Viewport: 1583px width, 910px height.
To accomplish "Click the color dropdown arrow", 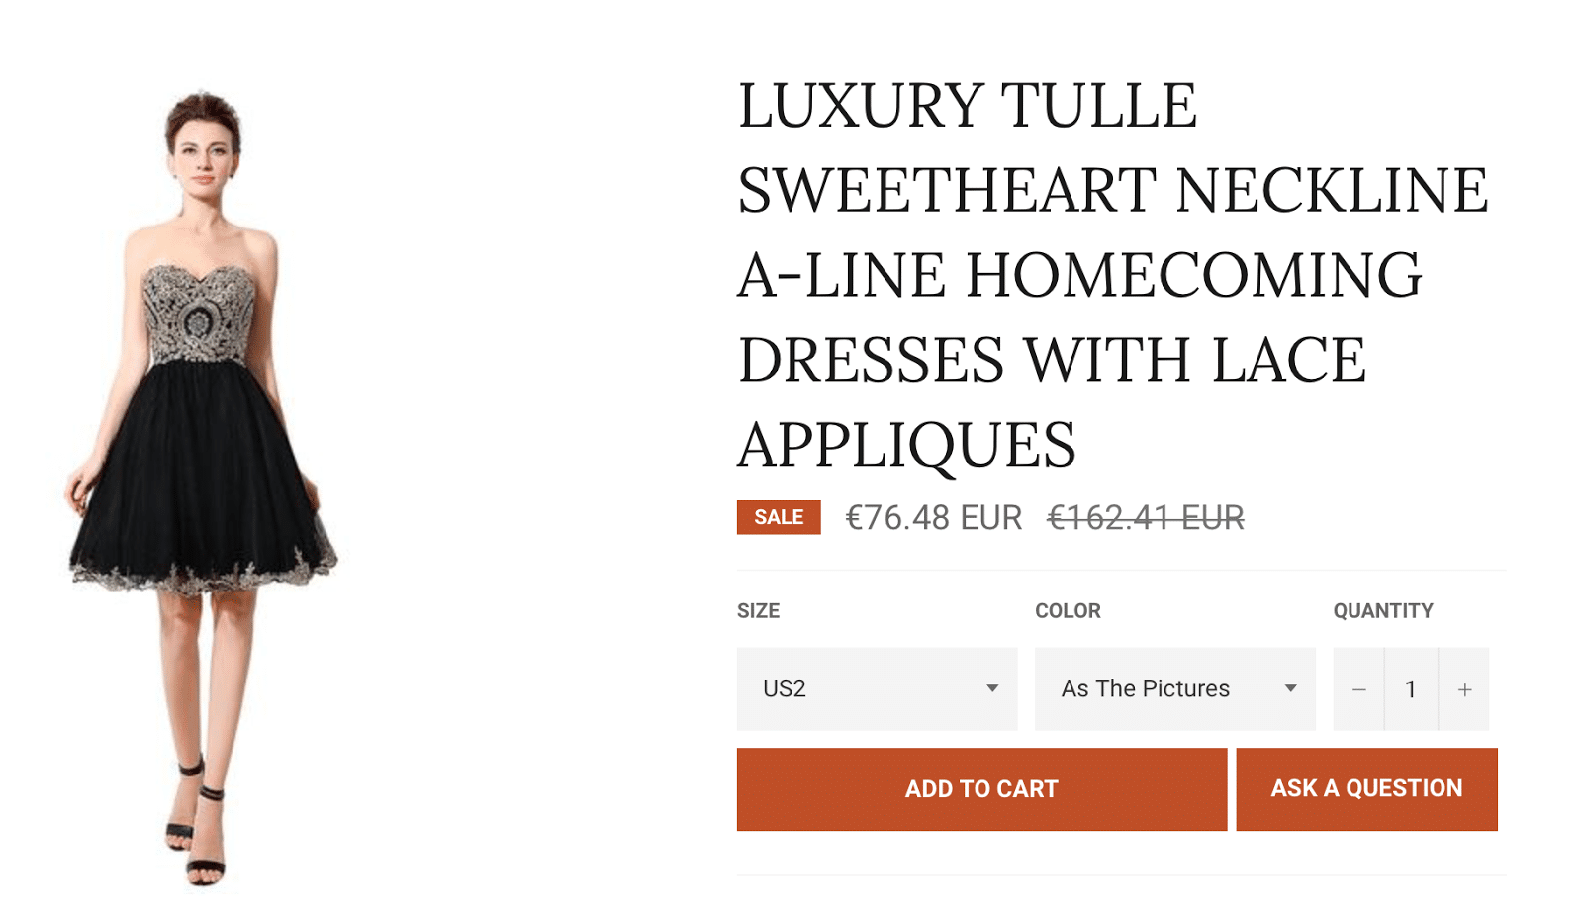I will click(1290, 688).
